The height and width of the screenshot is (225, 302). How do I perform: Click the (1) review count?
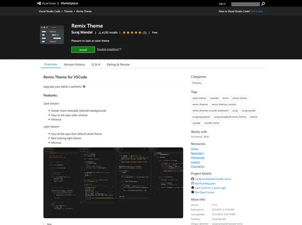144,33
